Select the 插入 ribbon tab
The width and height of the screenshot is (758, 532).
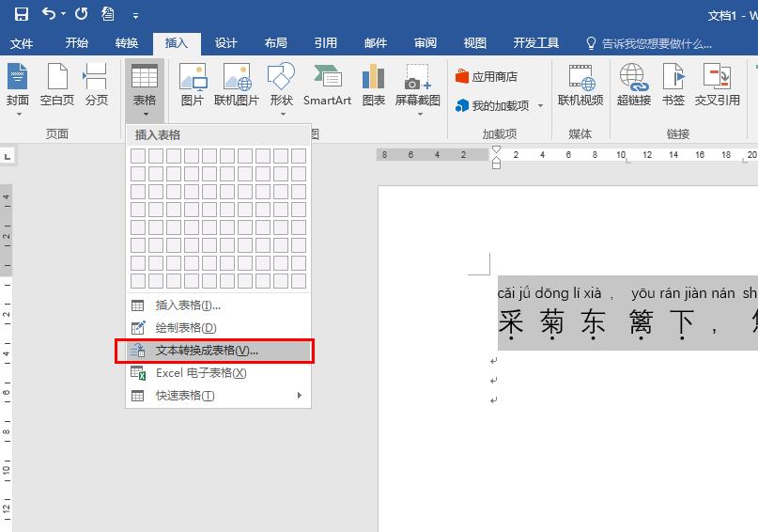[177, 43]
